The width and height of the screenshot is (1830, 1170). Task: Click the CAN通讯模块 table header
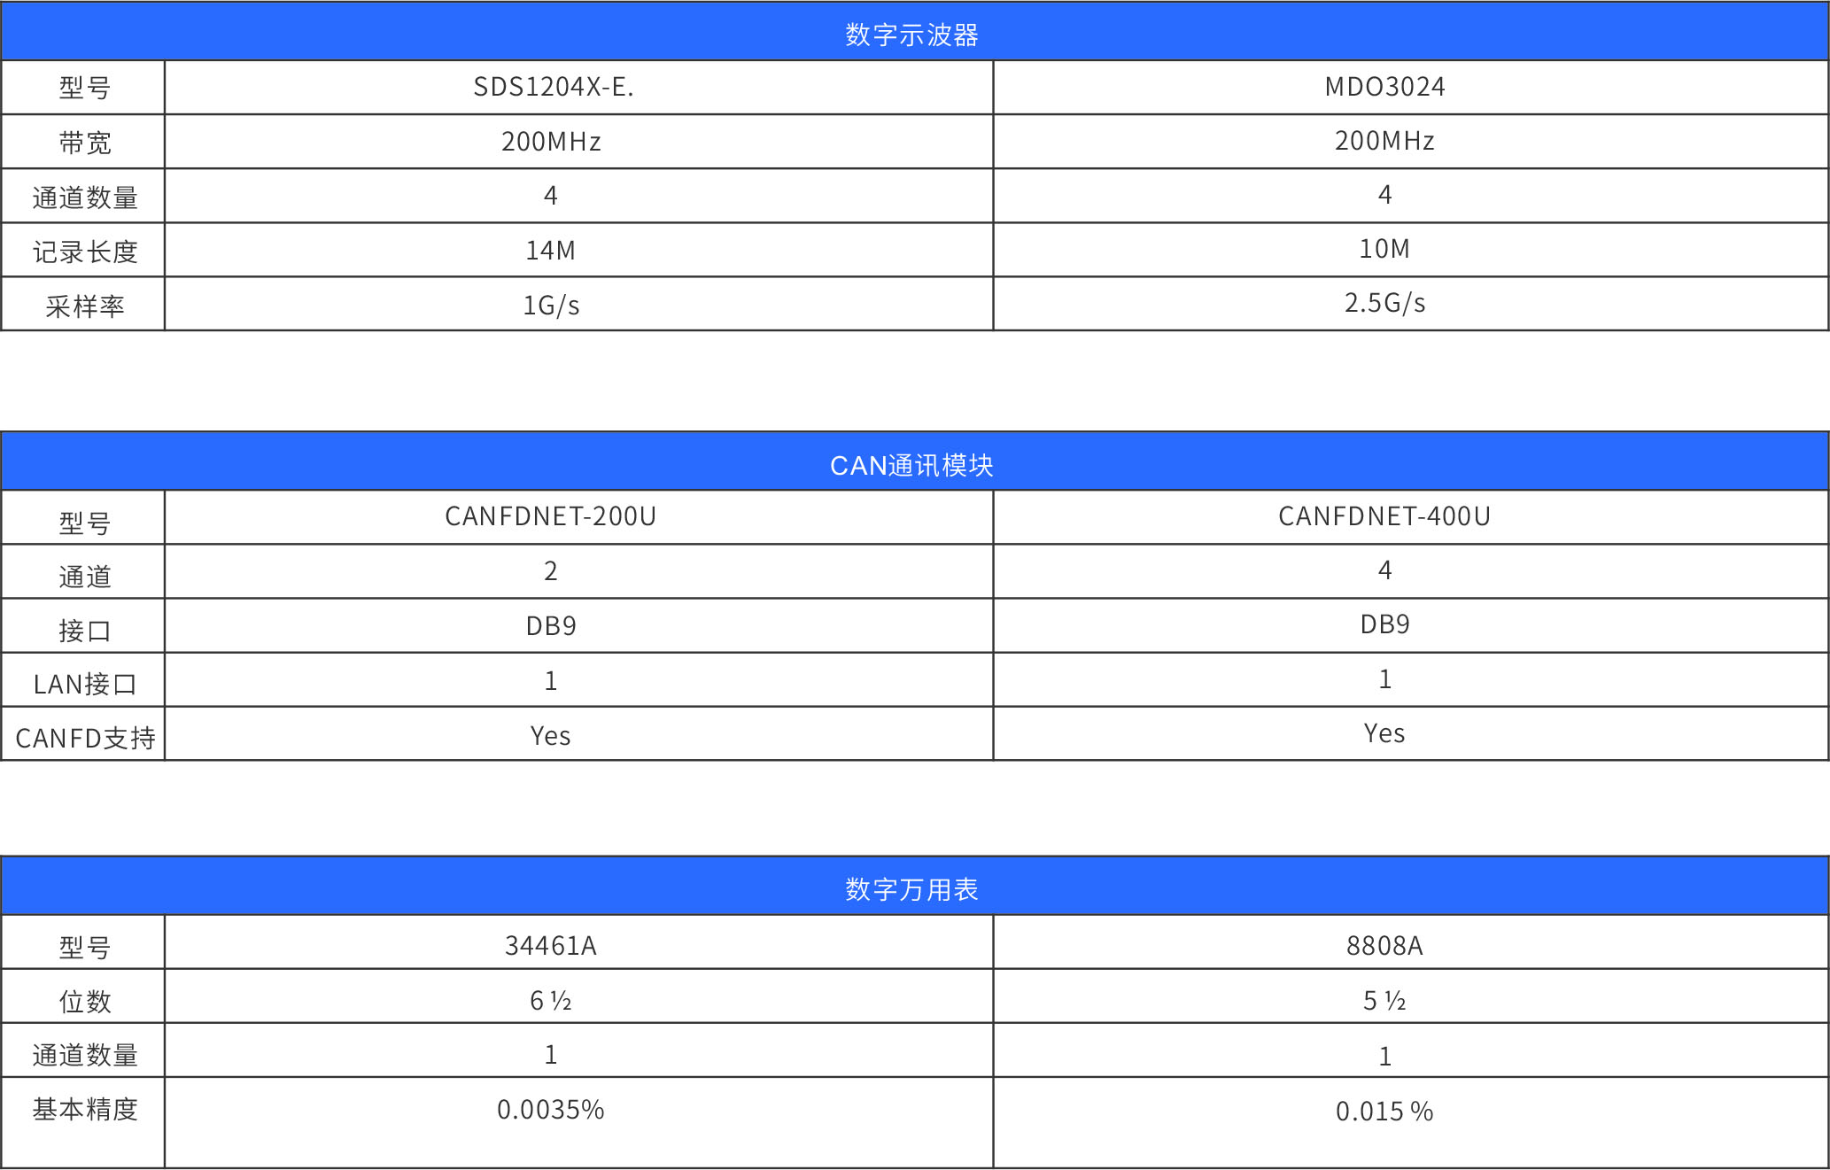coord(912,465)
